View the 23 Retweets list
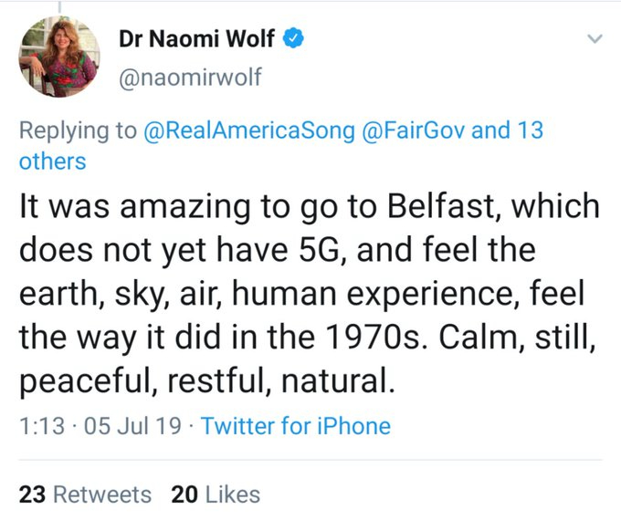The image size is (621, 520). (x=85, y=494)
